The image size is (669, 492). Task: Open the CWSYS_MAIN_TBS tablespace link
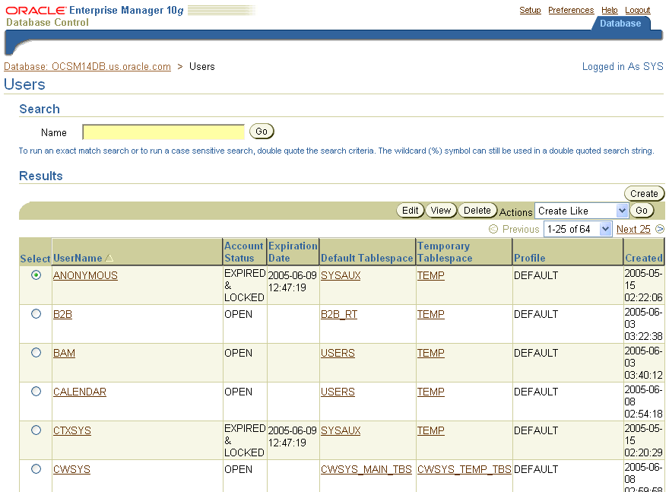tap(366, 469)
